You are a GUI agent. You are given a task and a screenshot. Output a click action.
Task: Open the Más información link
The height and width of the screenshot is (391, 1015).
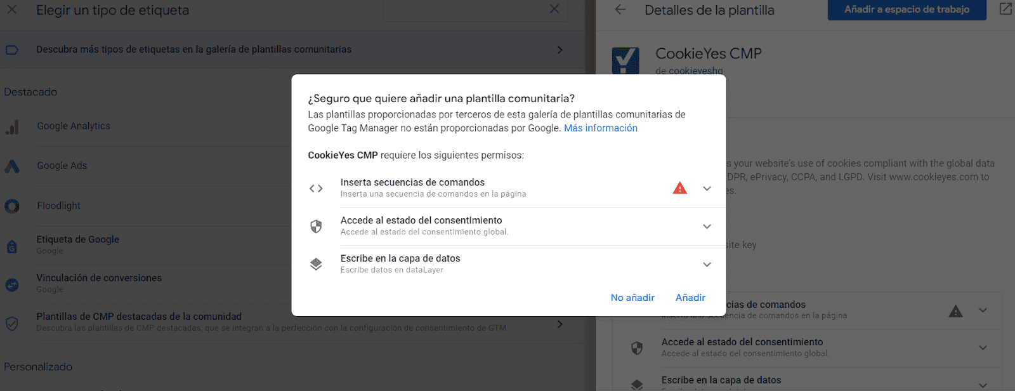pyautogui.click(x=601, y=128)
